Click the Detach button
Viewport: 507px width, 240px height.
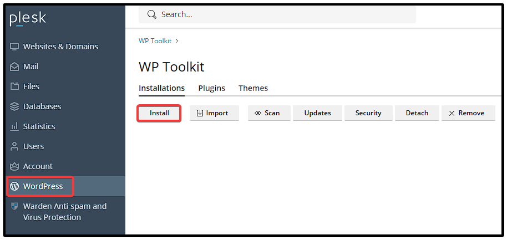pyautogui.click(x=417, y=113)
